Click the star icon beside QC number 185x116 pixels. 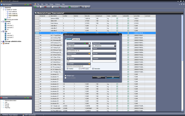89,64
